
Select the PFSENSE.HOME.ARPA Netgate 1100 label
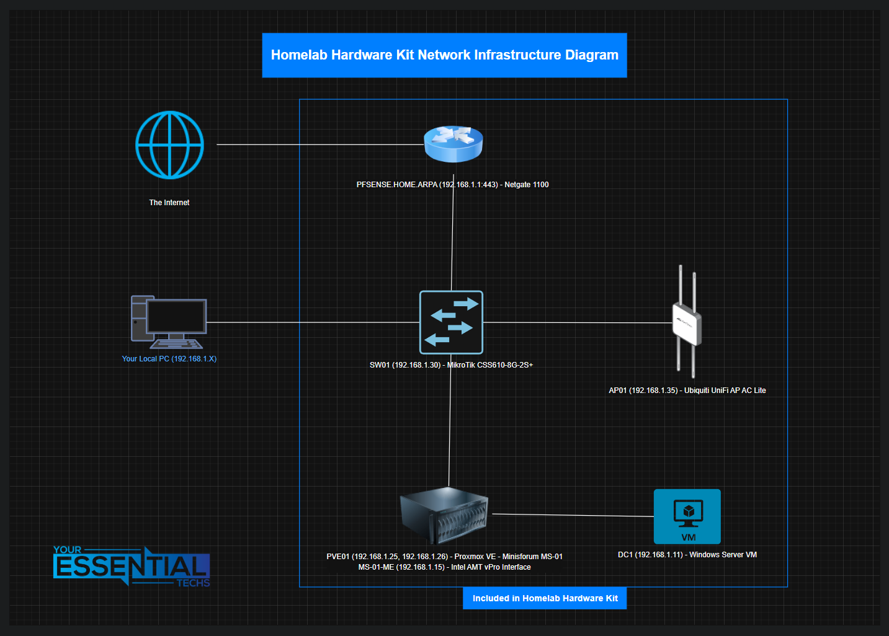pos(452,185)
